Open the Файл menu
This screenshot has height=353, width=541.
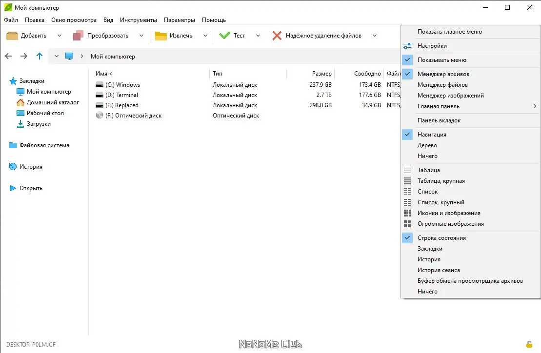pyautogui.click(x=11, y=20)
